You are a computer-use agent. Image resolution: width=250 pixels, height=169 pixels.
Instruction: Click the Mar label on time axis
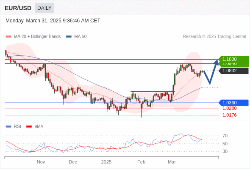pos(172,162)
